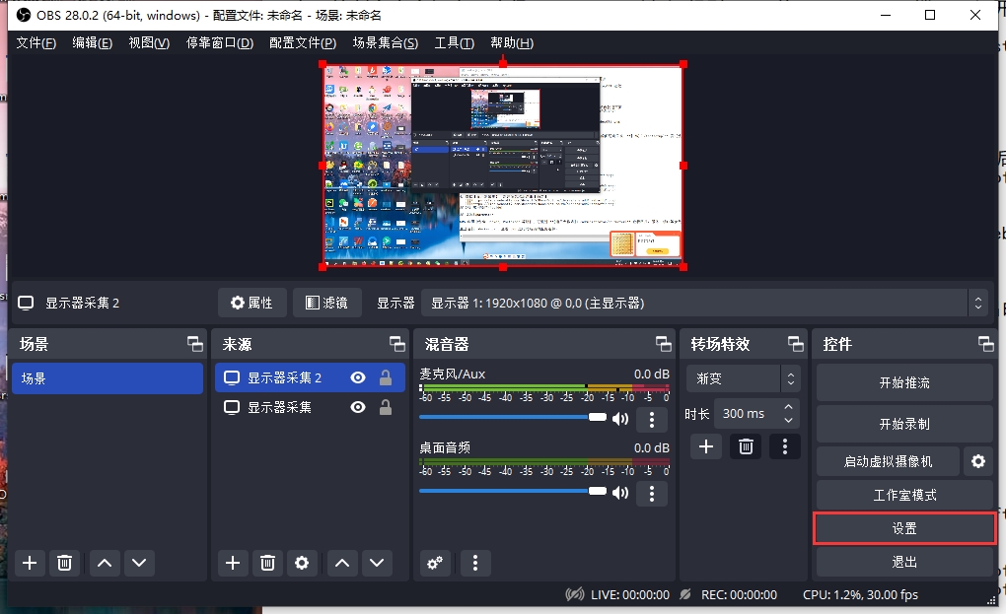Screen dimensions: 1006x614
Task: Open 桌面音频 three-dot options menu
Action: coord(651,492)
